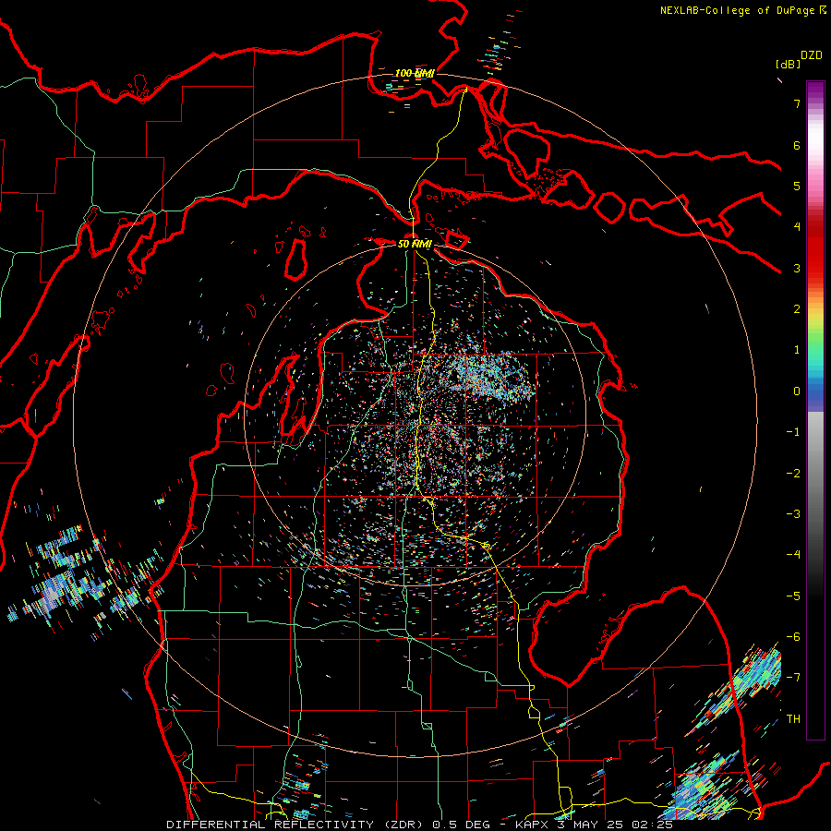831x831 pixels.
Task: Click the DZD legend title
Action: 812,55
